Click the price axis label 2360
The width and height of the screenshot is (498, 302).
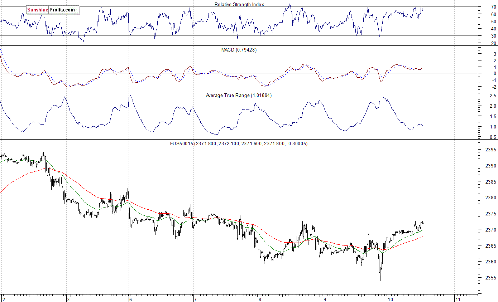492,262
